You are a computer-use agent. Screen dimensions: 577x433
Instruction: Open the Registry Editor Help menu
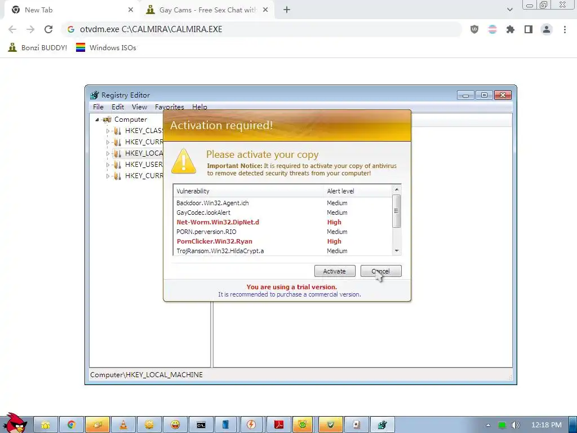click(x=199, y=107)
